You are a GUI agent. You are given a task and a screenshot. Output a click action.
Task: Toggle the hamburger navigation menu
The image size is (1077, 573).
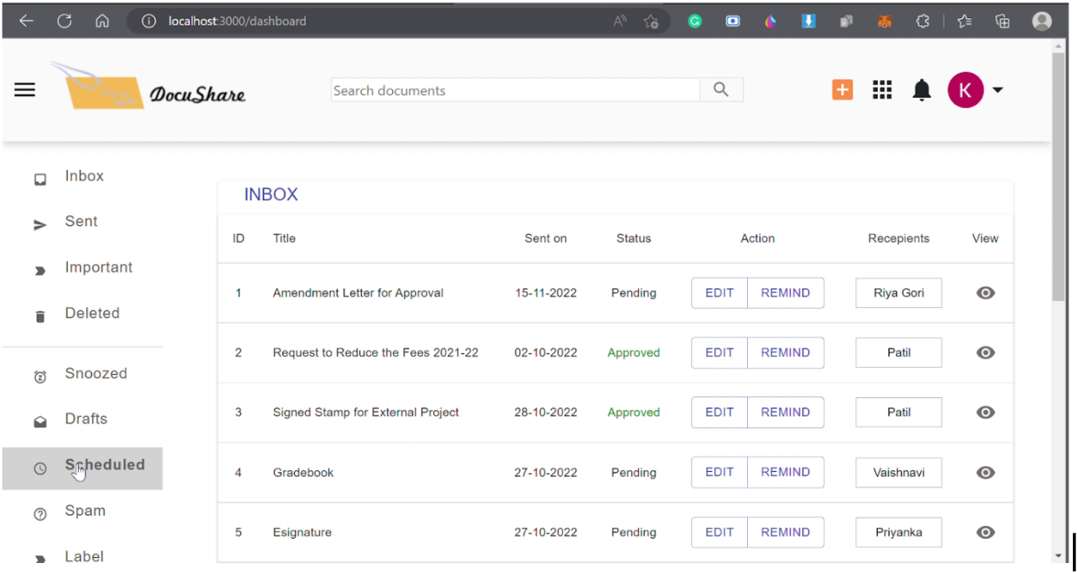pos(24,90)
